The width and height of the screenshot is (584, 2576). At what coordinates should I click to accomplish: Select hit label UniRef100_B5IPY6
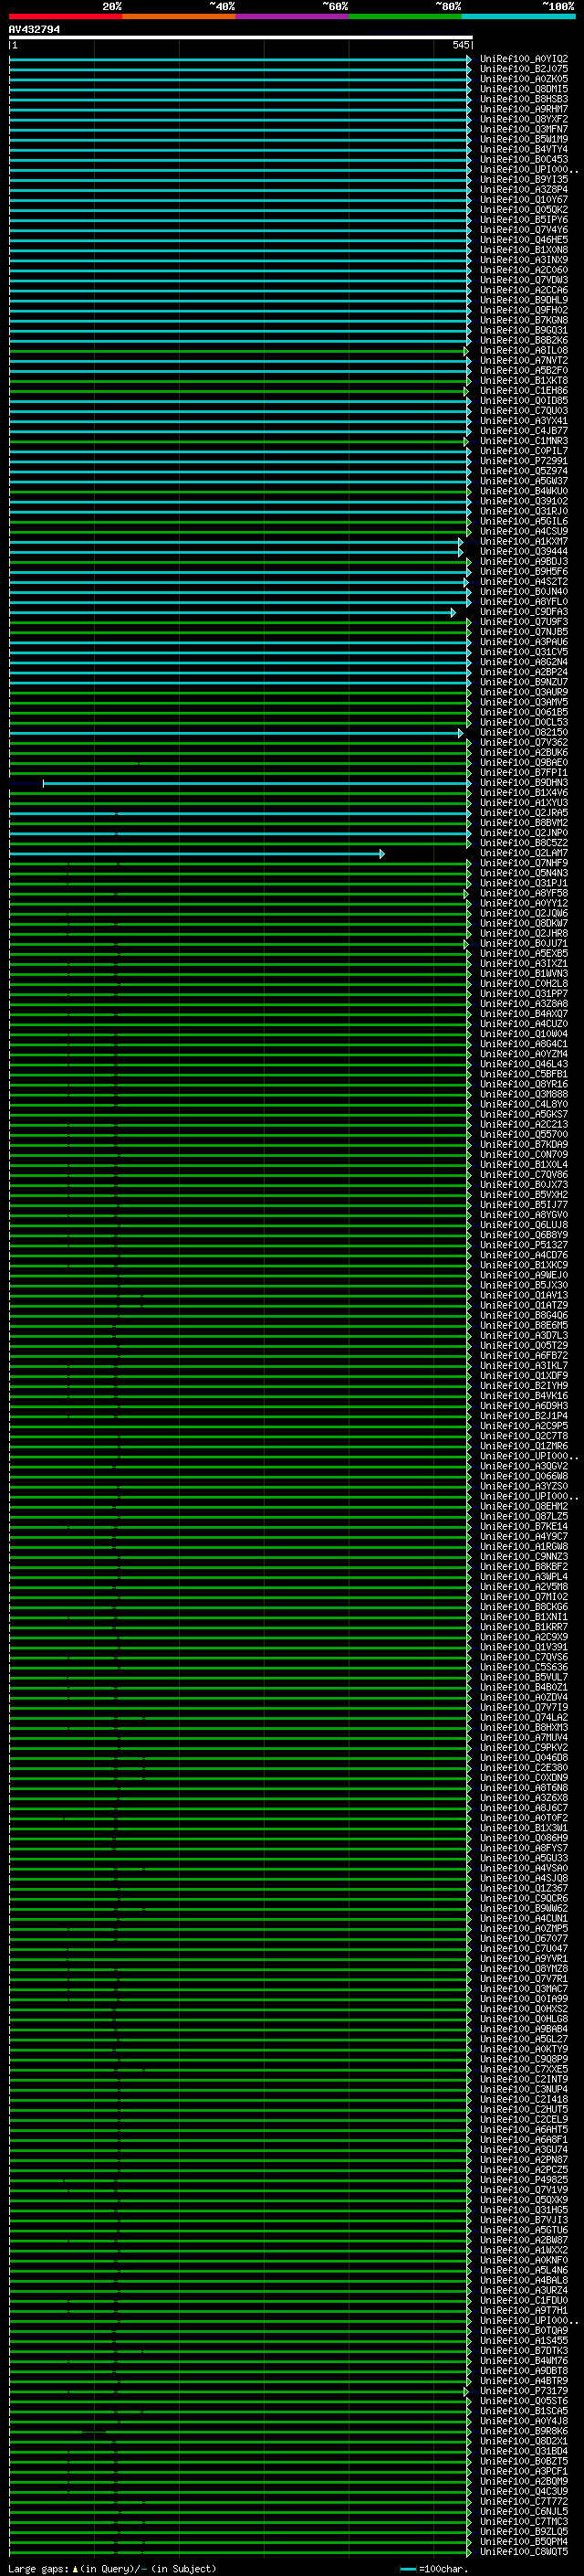524,220
